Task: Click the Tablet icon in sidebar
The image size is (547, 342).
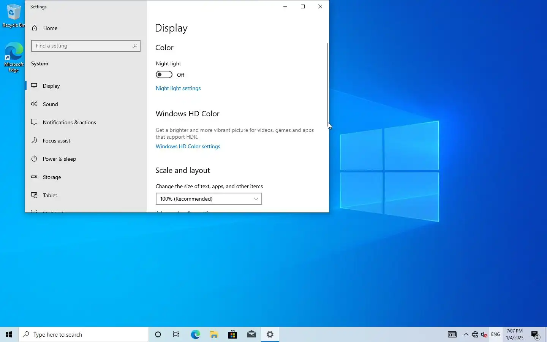Action: (34, 195)
